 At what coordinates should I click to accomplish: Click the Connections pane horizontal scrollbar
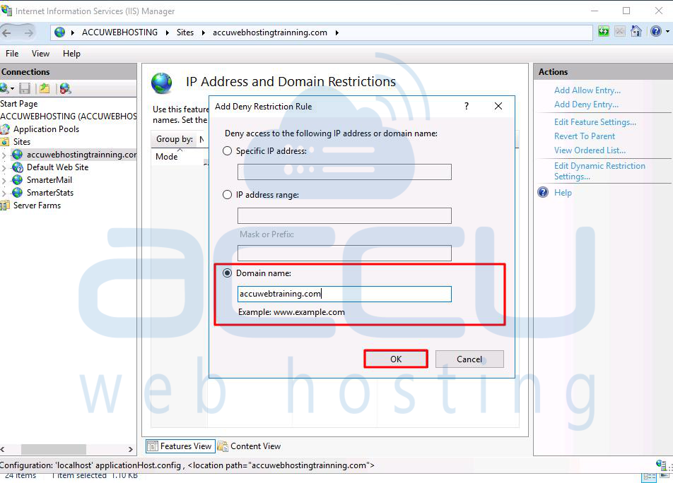click(x=54, y=449)
